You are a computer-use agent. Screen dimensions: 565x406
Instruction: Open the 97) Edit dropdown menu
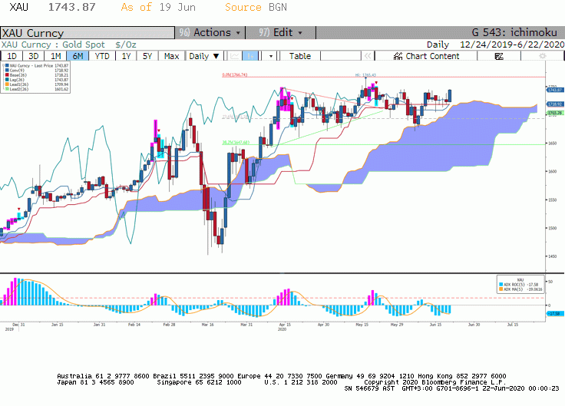click(280, 32)
